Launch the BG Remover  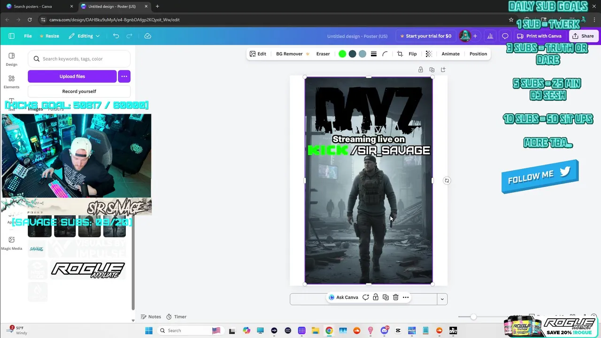tap(293, 54)
